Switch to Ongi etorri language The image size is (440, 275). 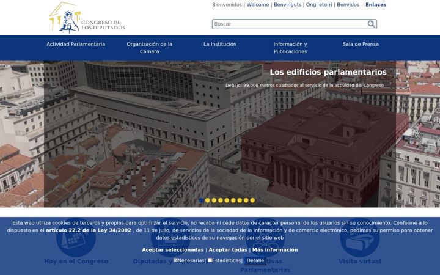[319, 5]
